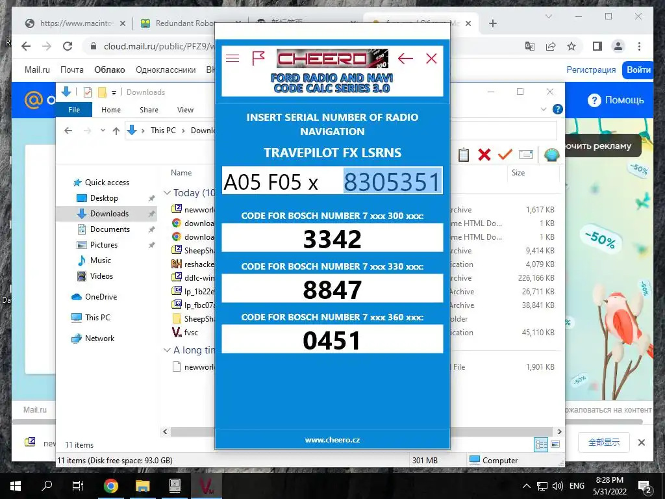Click the red X delete icon in ribbon
Viewport: 665px width, 499px height.
[x=484, y=155]
